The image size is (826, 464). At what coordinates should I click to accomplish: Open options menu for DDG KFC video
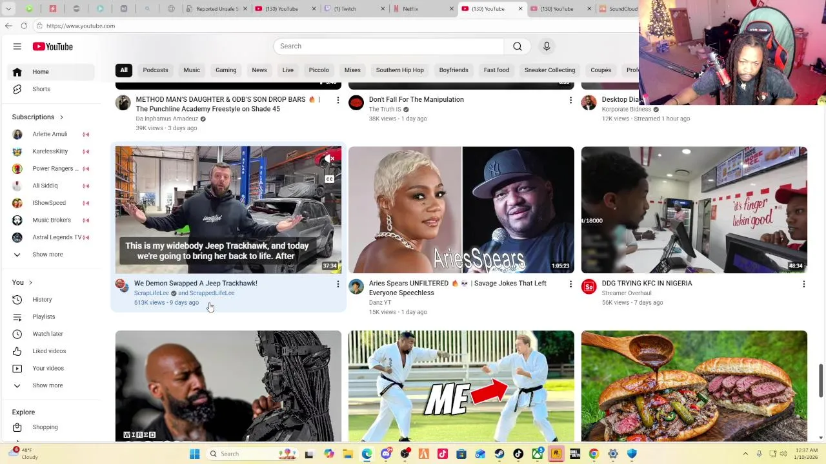coord(803,284)
